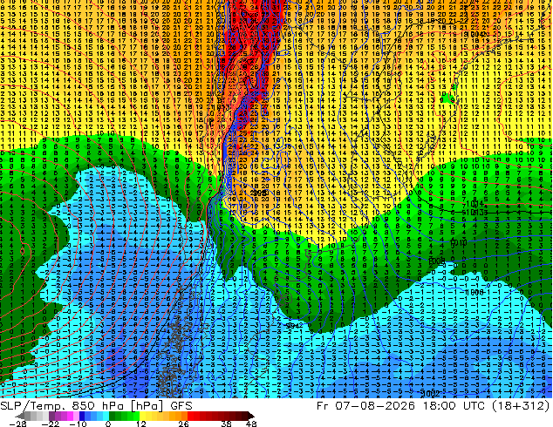Click the isobar label '1010'
Viewport: 553px width, 427px height.
[x=459, y=243]
